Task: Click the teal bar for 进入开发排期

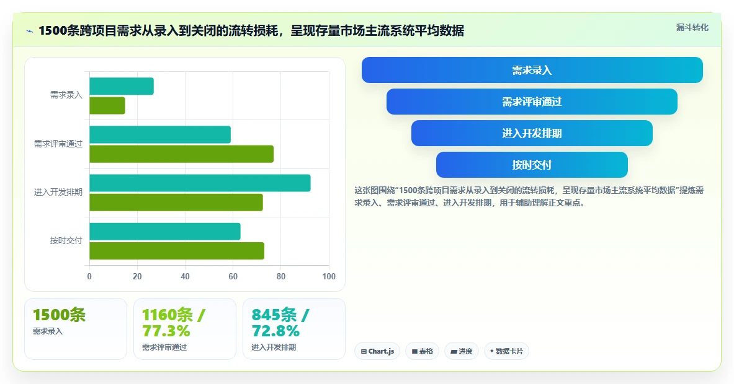Action: 200,183
